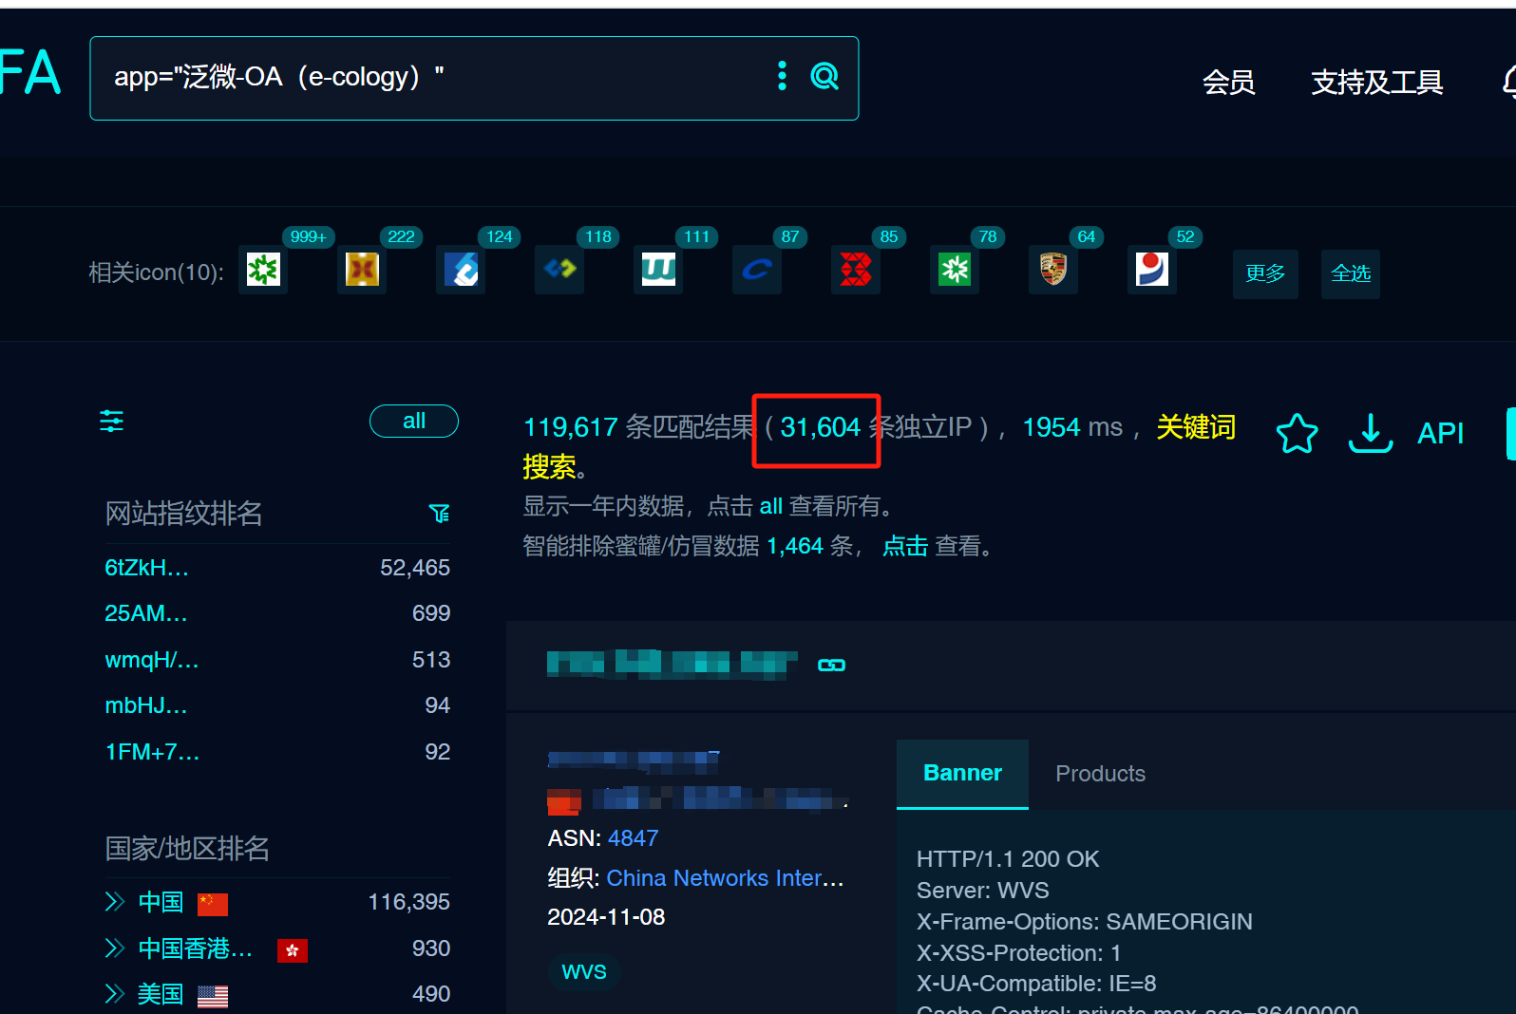Click the search magnifier icon
Viewport: 1516px width, 1014px height.
click(x=824, y=76)
